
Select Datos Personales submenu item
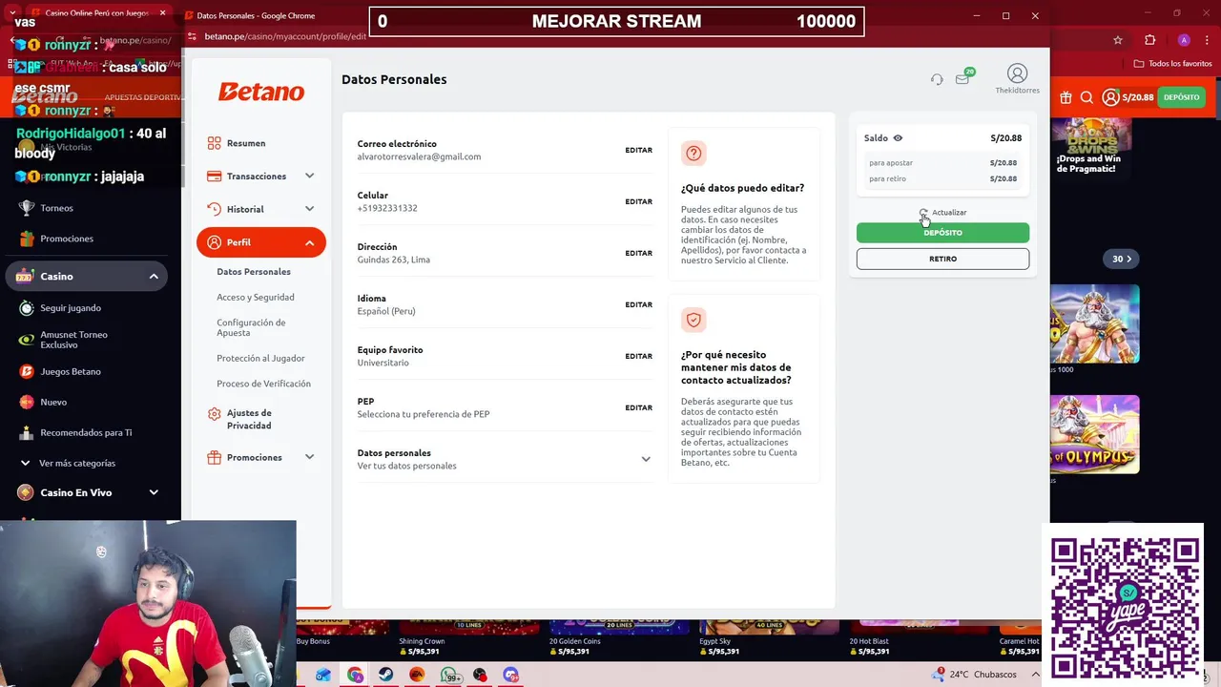[254, 272]
